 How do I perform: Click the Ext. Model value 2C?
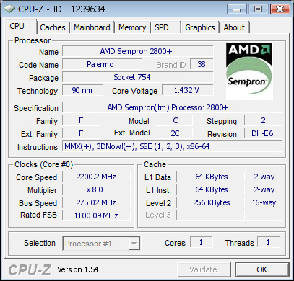coord(173,133)
